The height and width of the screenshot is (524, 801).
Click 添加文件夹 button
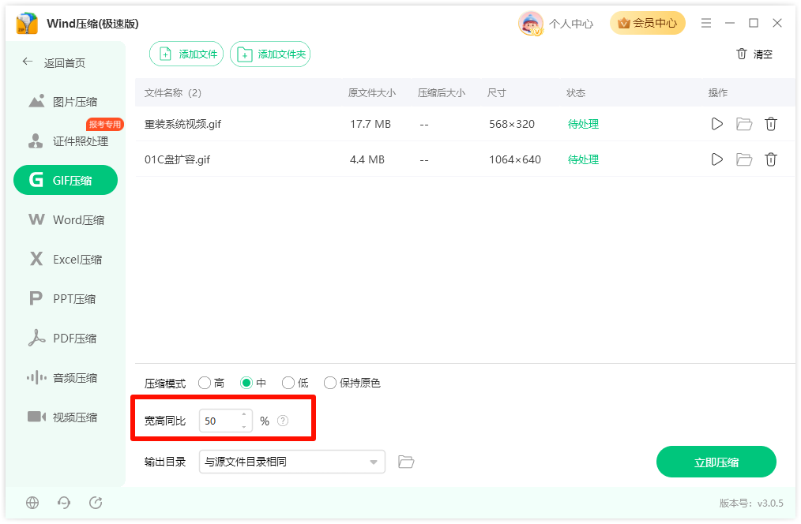click(270, 54)
